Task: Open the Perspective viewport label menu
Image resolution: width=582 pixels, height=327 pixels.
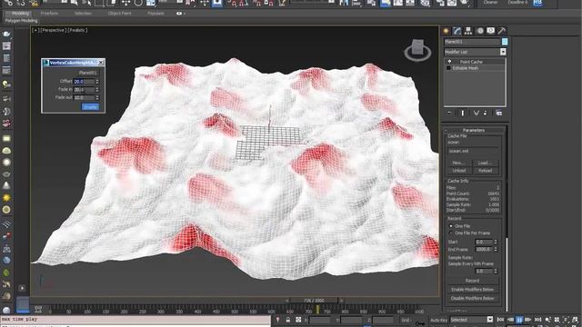Action: tap(53, 30)
